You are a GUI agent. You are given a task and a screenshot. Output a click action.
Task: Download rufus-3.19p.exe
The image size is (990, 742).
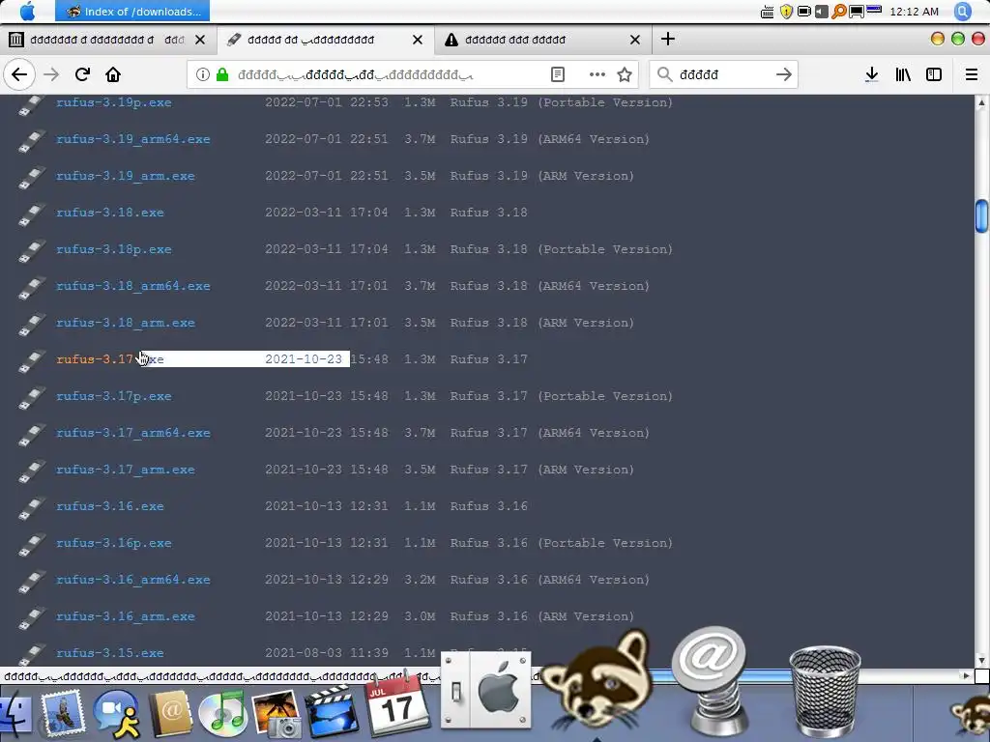tap(114, 102)
